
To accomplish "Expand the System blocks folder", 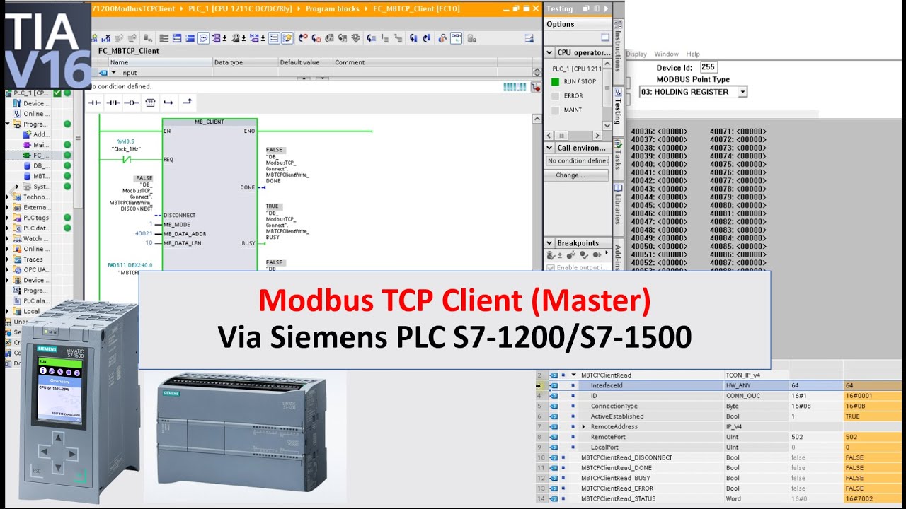I will point(17,187).
